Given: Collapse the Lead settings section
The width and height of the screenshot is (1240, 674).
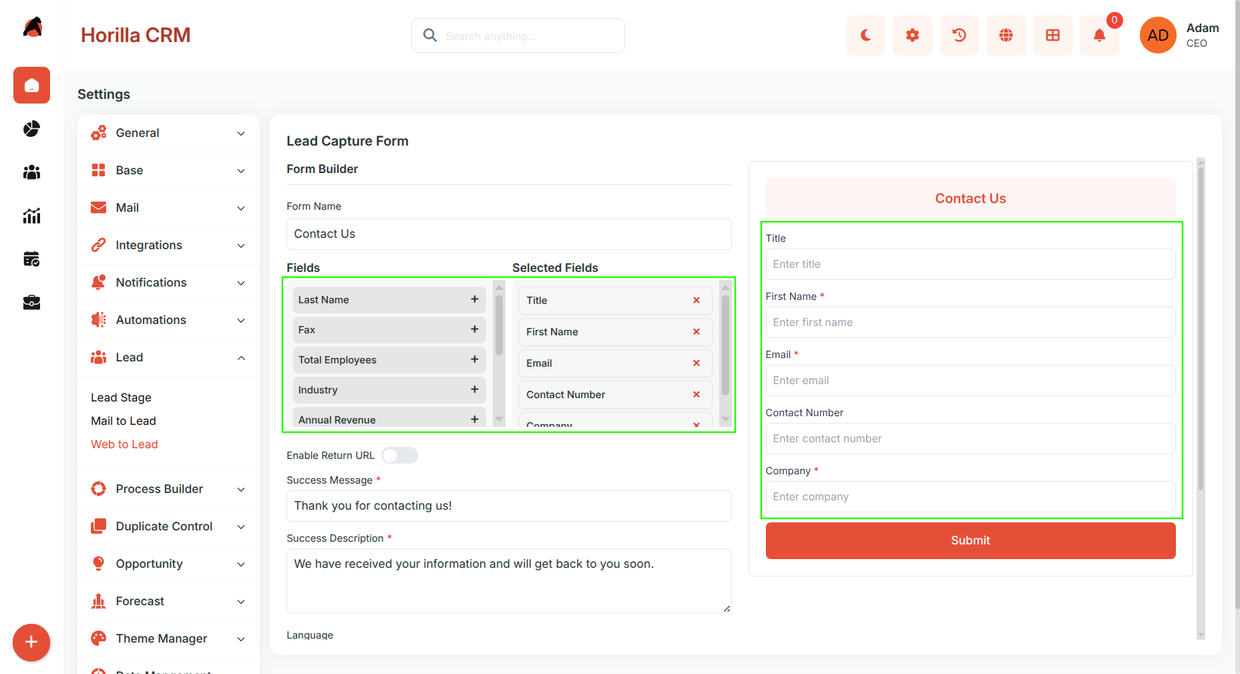Looking at the screenshot, I should click(x=168, y=357).
